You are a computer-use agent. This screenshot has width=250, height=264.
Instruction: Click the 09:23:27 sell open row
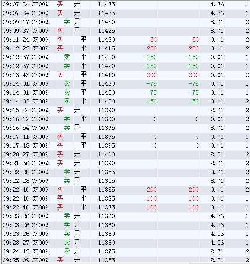126,243
